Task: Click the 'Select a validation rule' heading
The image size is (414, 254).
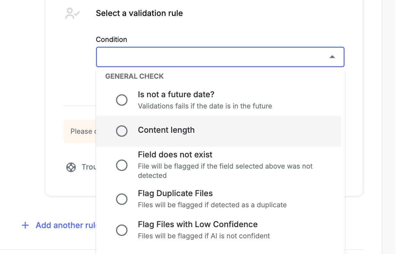Action: coord(139,13)
